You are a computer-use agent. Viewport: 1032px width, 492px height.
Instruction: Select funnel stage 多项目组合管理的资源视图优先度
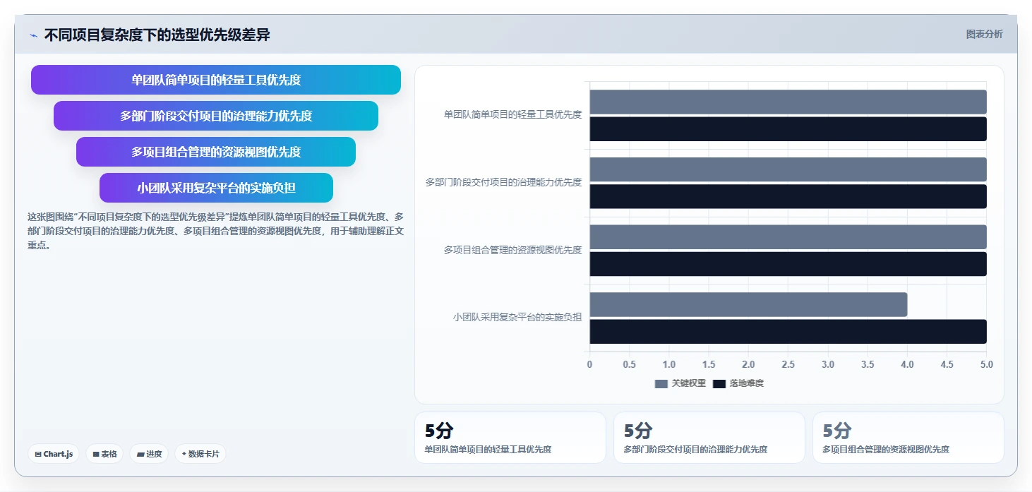[216, 152]
